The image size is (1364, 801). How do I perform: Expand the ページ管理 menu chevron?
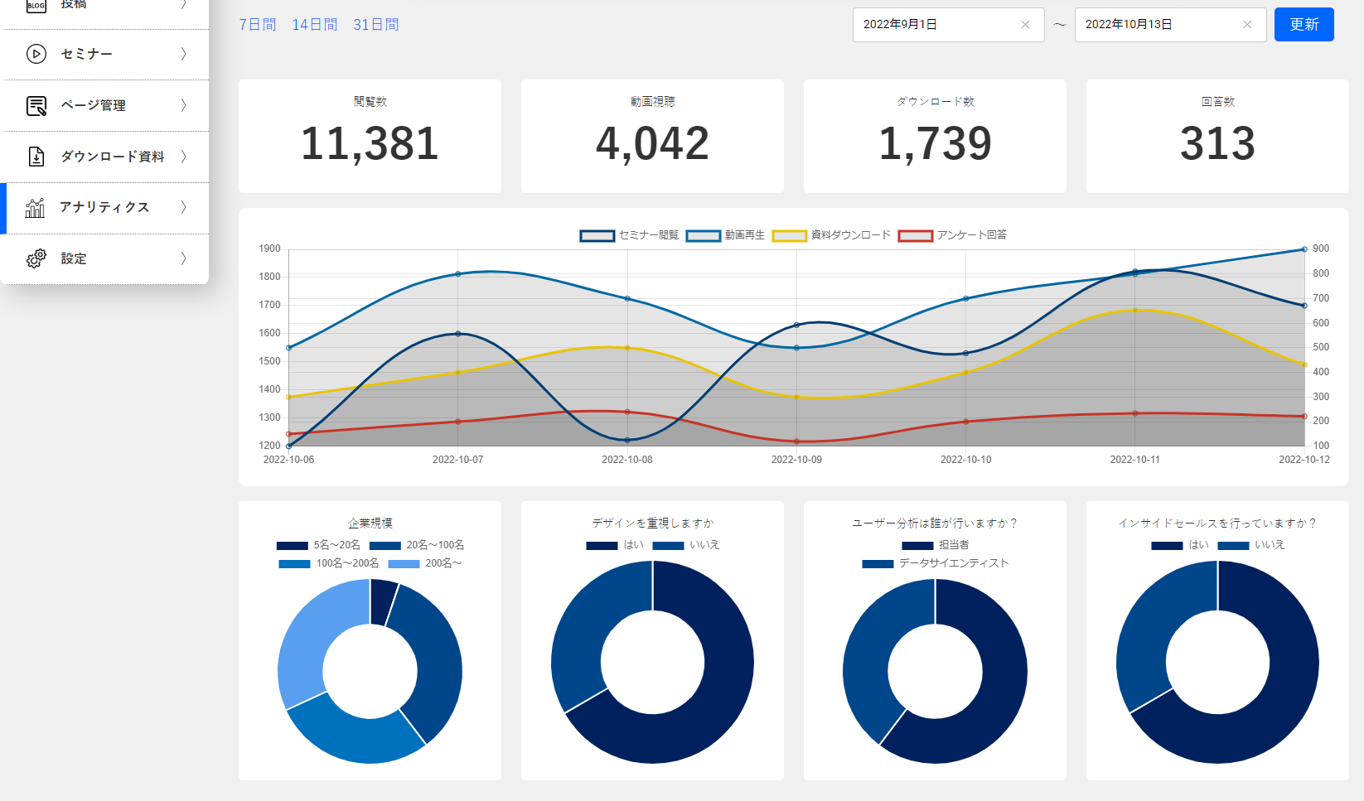pyautogui.click(x=184, y=105)
